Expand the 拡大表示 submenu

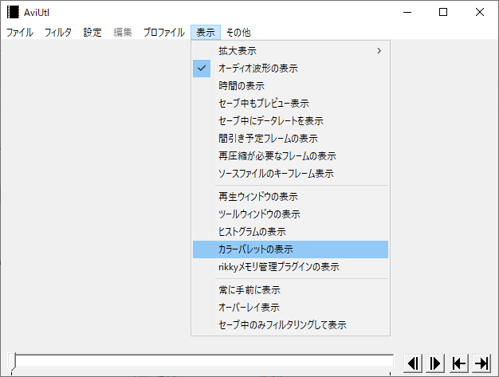pos(291,51)
